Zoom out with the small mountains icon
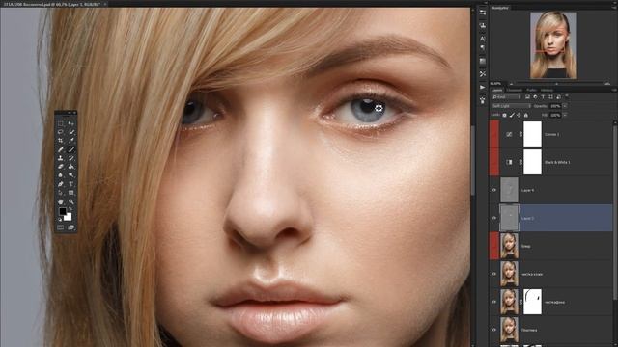Image resolution: width=618 pixels, height=347 pixels. [511, 84]
